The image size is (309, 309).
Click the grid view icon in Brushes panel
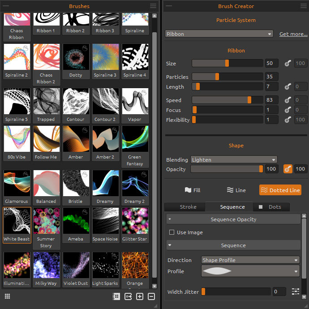8,296
